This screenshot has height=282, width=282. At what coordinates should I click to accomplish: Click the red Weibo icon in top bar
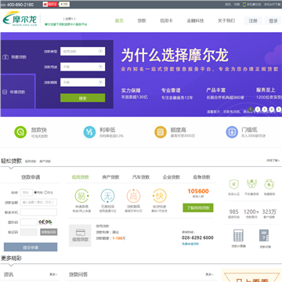click(45, 5)
